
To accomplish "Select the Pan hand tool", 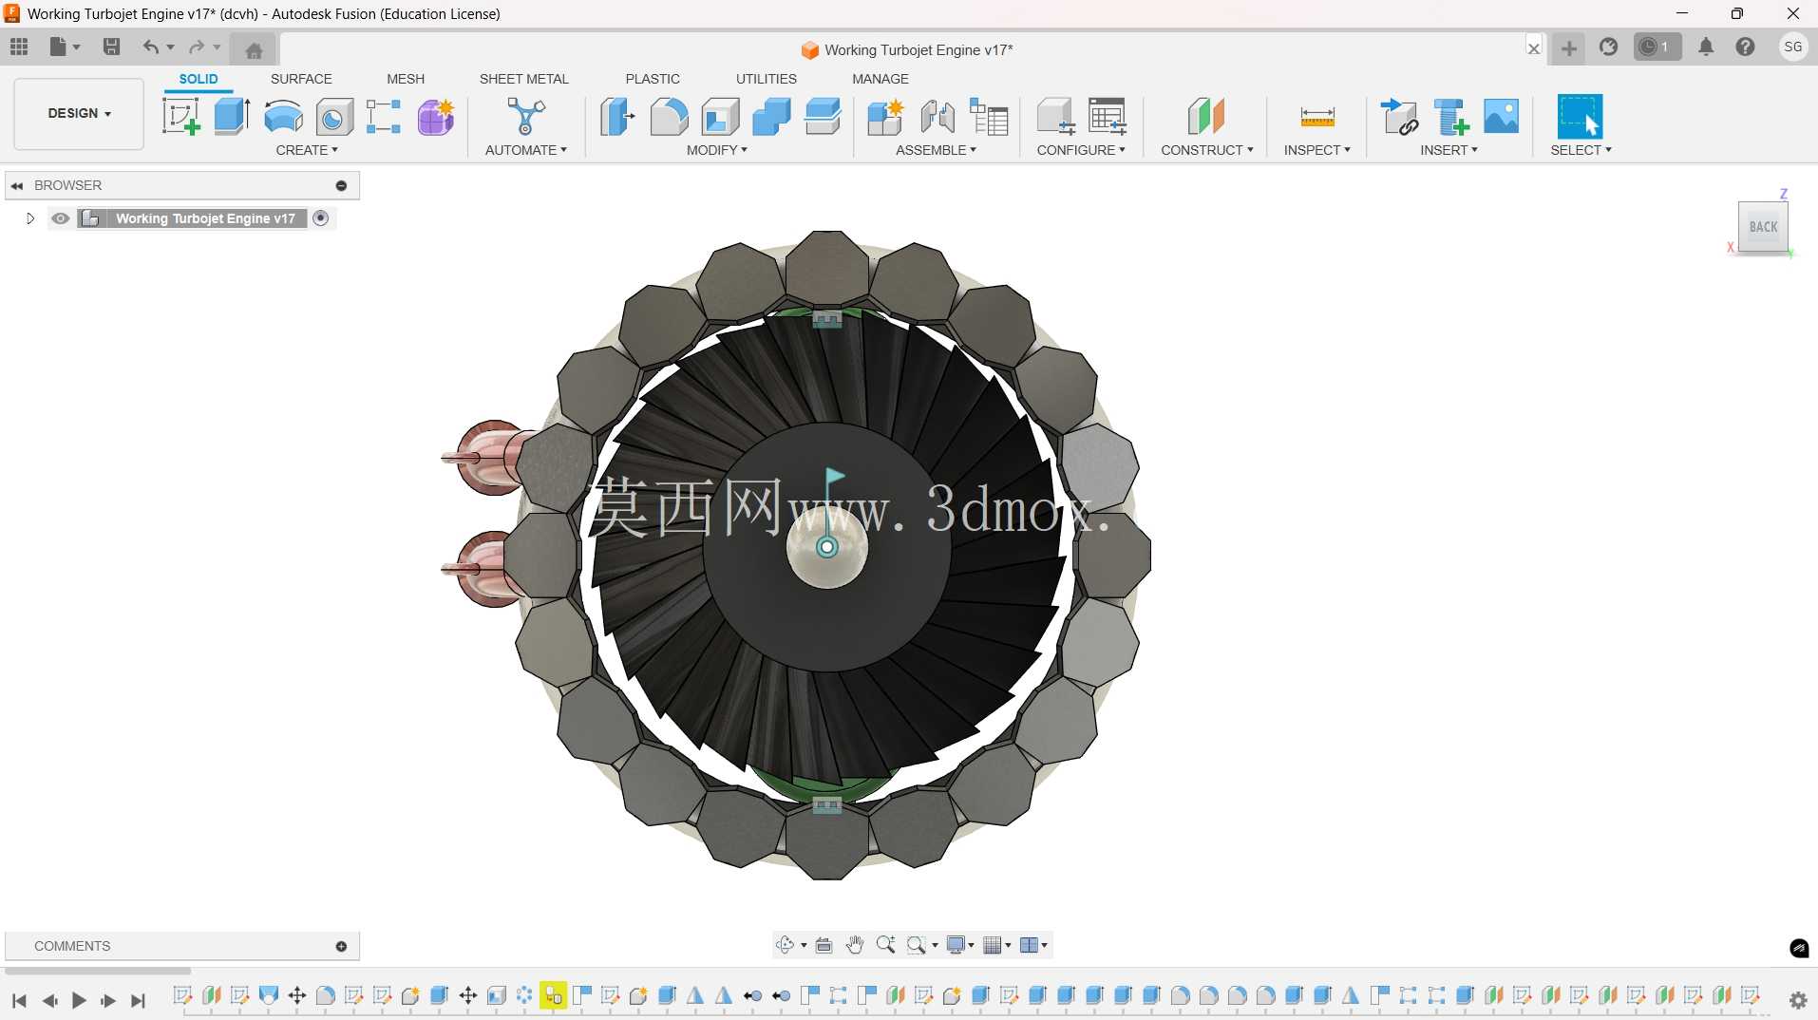I will point(855,945).
